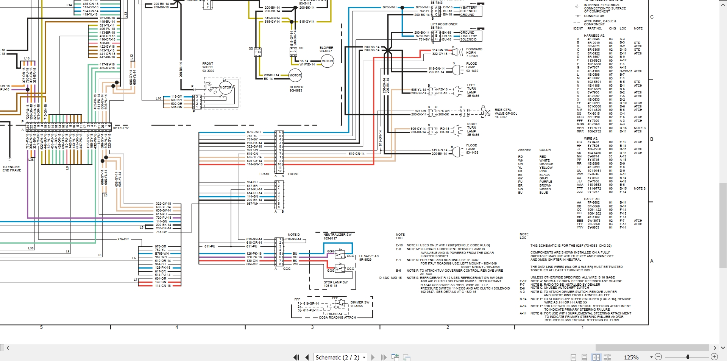Switch to single page view

coord(573,357)
